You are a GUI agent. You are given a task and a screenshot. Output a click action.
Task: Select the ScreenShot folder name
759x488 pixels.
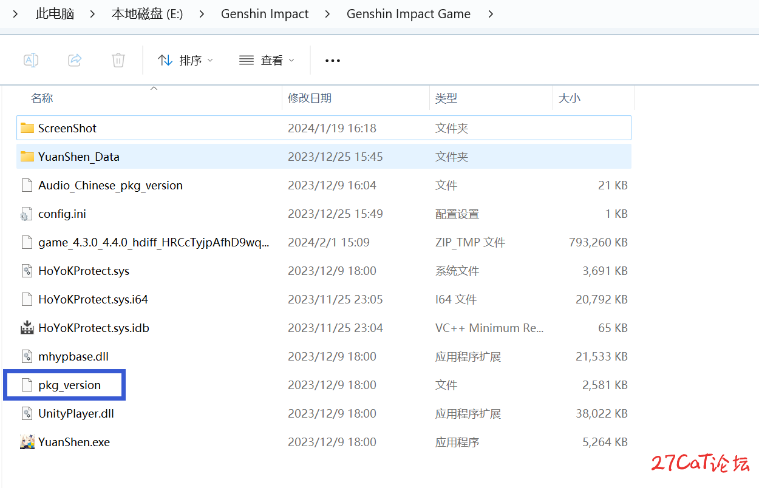click(67, 128)
